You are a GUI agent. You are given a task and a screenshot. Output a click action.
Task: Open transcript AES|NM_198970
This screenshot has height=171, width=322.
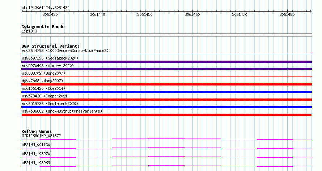coord(36,154)
